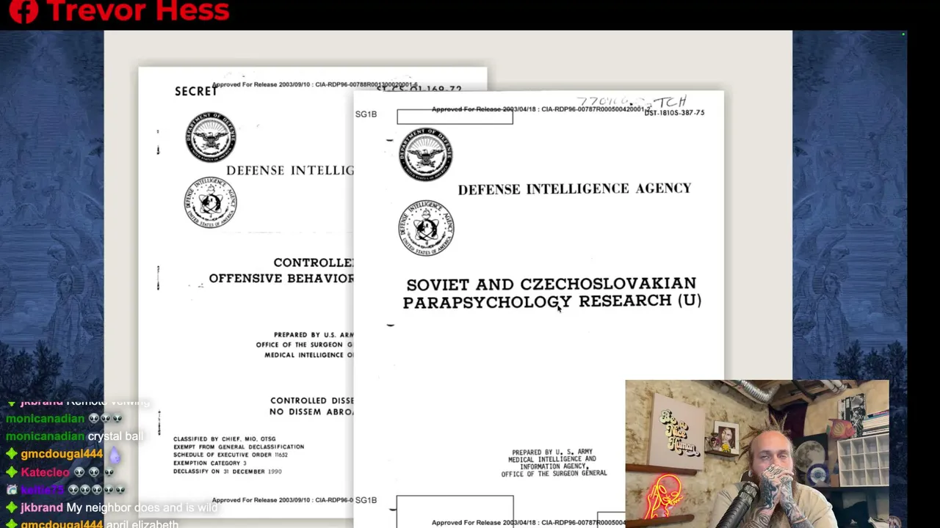Click the Department of Defense seal on the Parapsychology document
The height and width of the screenshot is (528, 940).
tap(426, 155)
